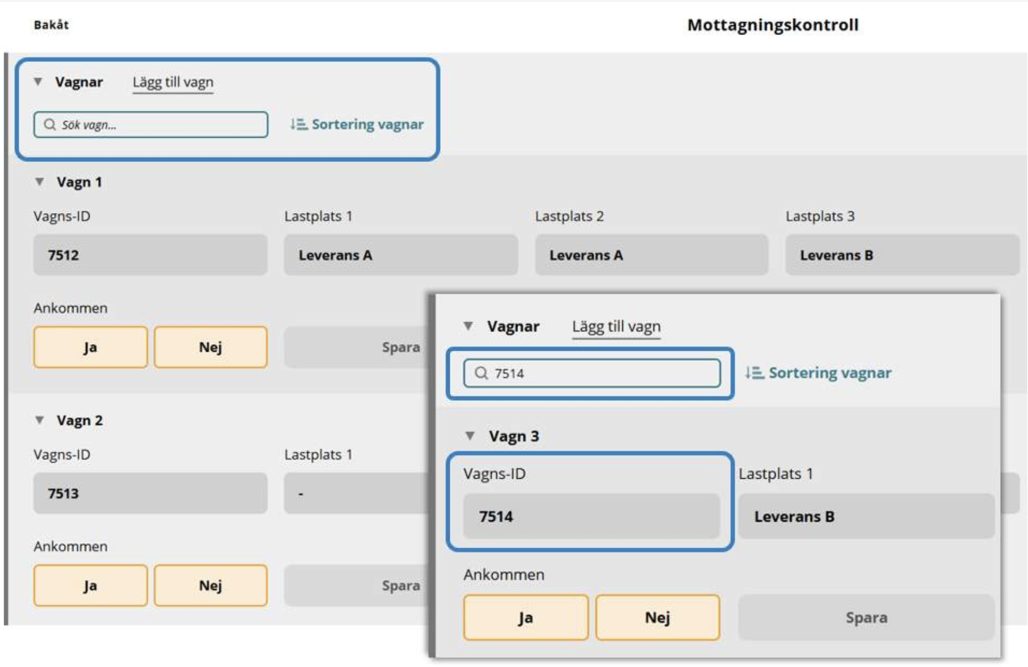Viewport: 1028px width, 667px height.
Task: Click the Spara button for Vagn 3
Action: point(866,617)
